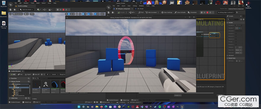Open the add-actor quick menu icon
The image size is (261, 109).
39,10
